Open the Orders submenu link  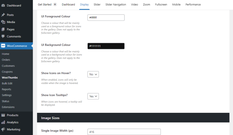pyautogui.click(x=6, y=60)
